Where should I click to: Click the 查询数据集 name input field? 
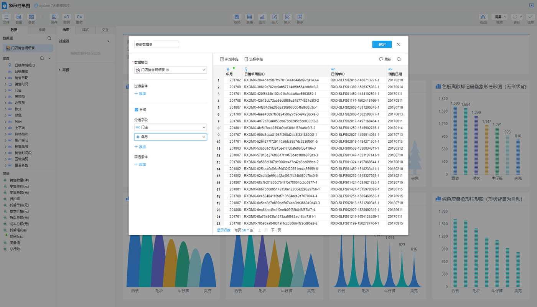[156, 45]
